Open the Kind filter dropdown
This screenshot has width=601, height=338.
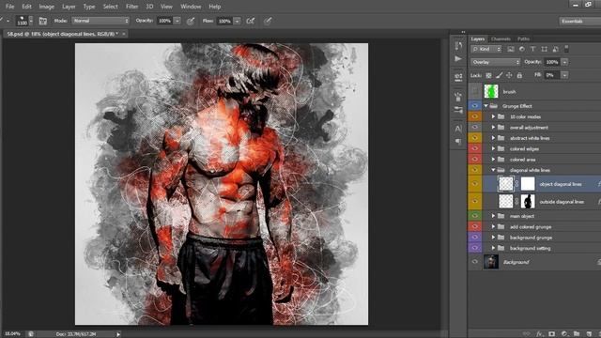pos(486,49)
